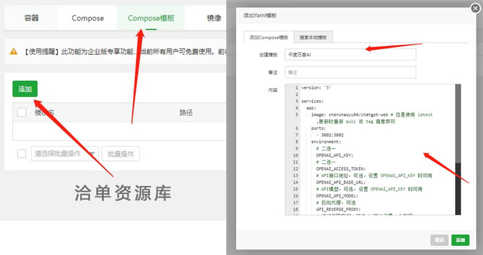
Task: Click the "environment:" line in the editor
Action: [x=326, y=142]
